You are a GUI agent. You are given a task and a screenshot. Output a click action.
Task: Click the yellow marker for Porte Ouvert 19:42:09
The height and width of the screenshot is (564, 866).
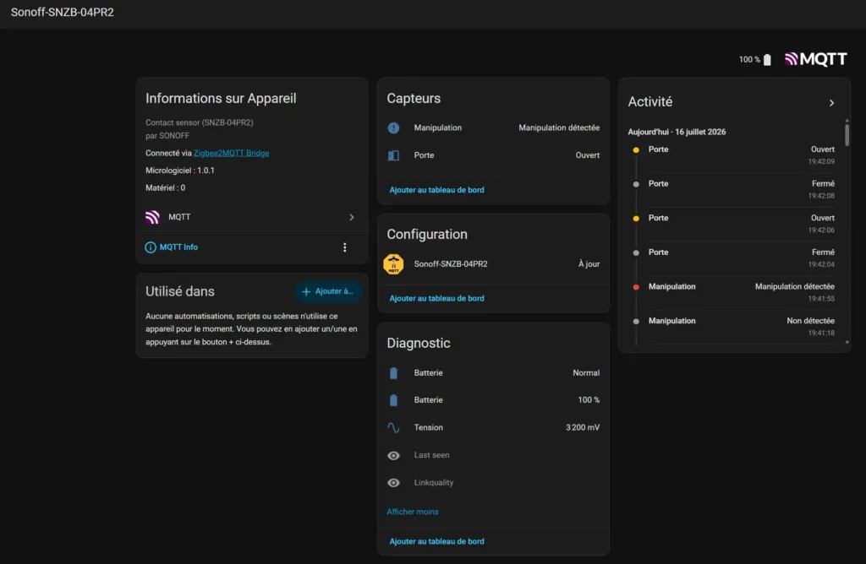click(x=636, y=150)
